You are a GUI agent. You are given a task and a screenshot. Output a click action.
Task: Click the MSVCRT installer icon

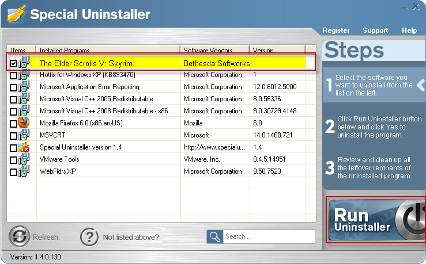[x=24, y=135]
